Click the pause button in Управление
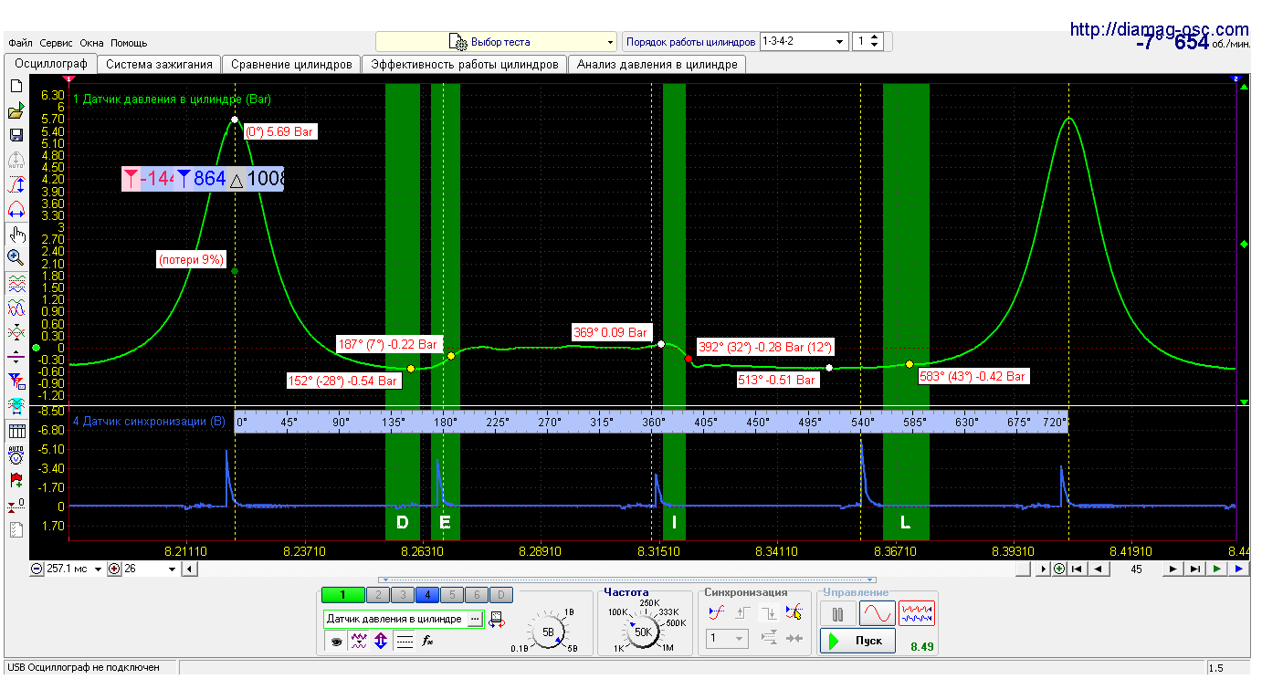The width and height of the screenshot is (1262, 679). coord(837,613)
